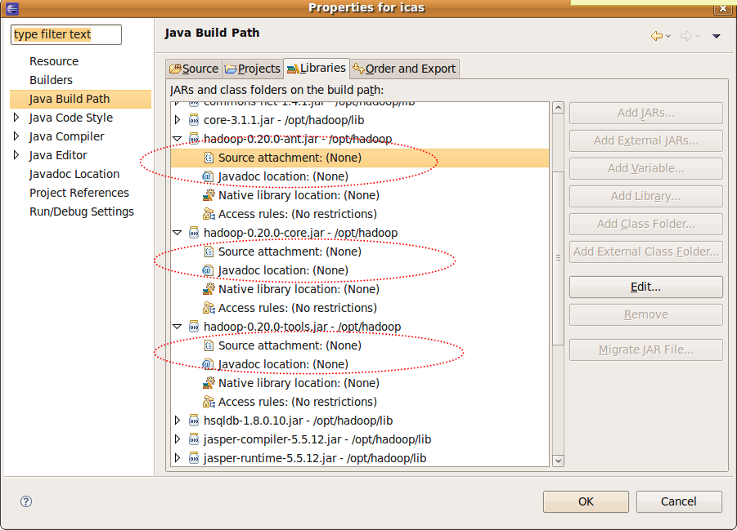Click the back navigation arrow icon
The image size is (737, 530).
[x=657, y=36]
